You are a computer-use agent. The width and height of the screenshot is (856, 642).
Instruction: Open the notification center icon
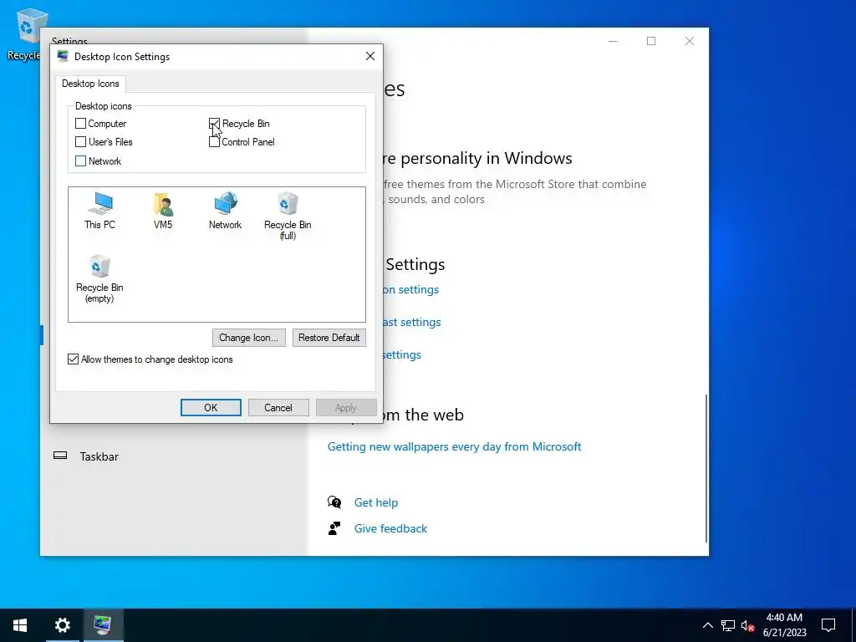pyautogui.click(x=828, y=625)
